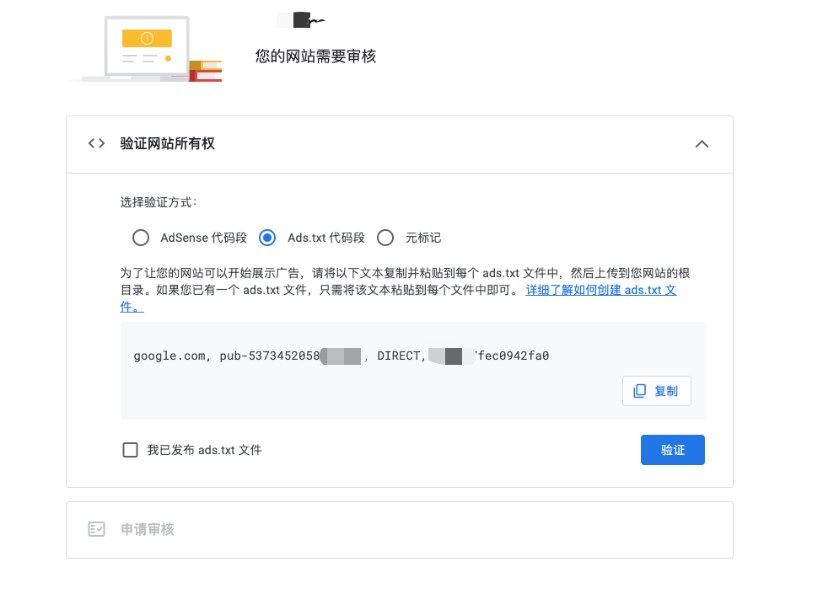The width and height of the screenshot is (823, 594).
Task: Click the upward chevron on the verification card
Action: pos(702,143)
